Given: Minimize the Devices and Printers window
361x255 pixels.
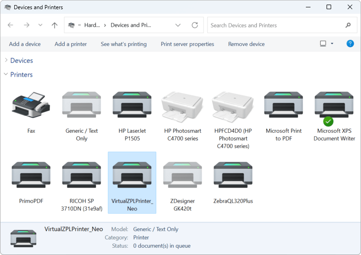Looking at the screenshot, I should (x=308, y=7).
